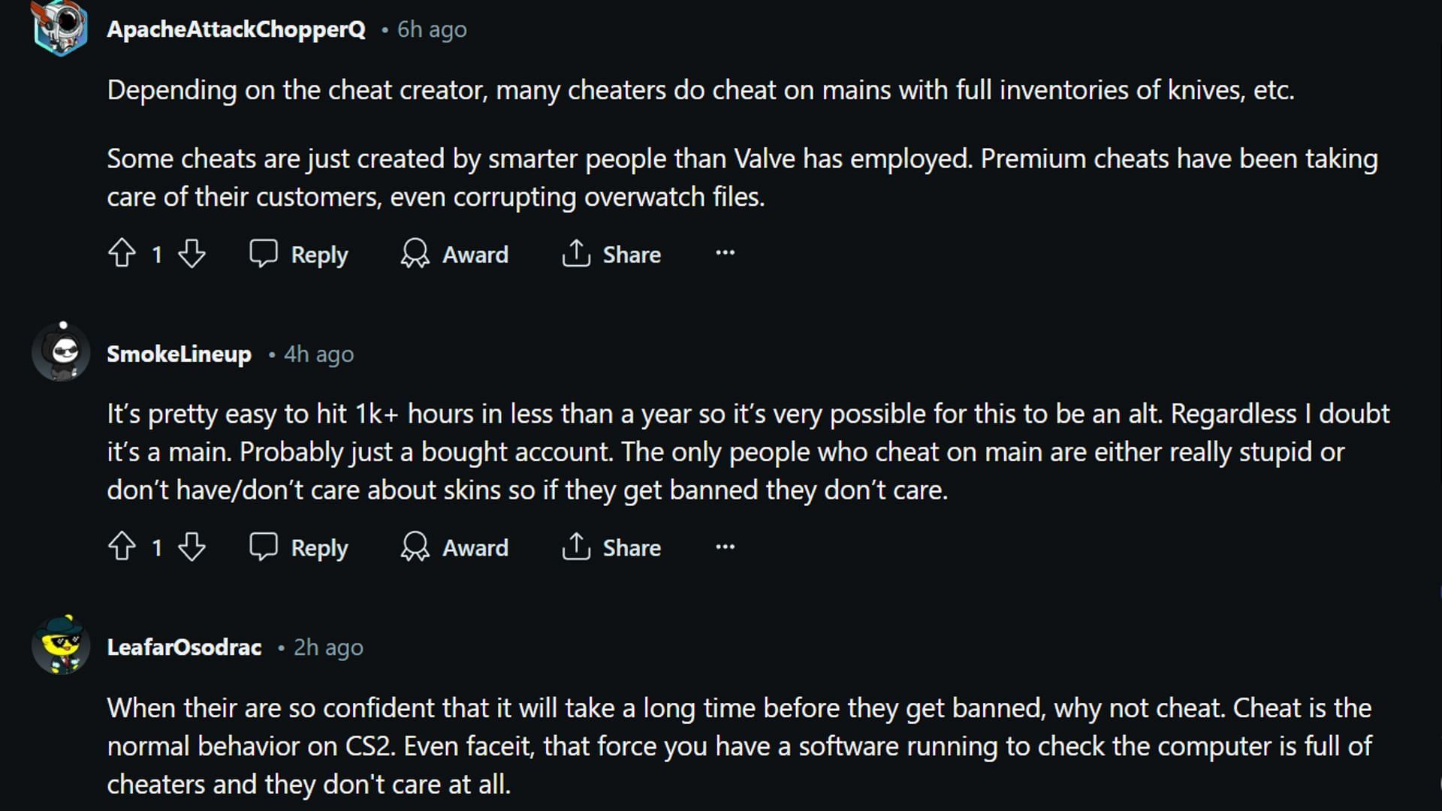Click the ApacheAttackChopperQ username link
This screenshot has height=811, width=1442.
tap(237, 28)
